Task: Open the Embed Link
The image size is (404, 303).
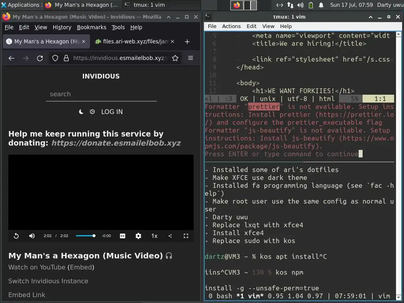Action: point(27,295)
